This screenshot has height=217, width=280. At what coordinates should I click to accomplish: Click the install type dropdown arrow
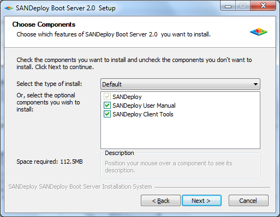pyautogui.click(x=255, y=84)
